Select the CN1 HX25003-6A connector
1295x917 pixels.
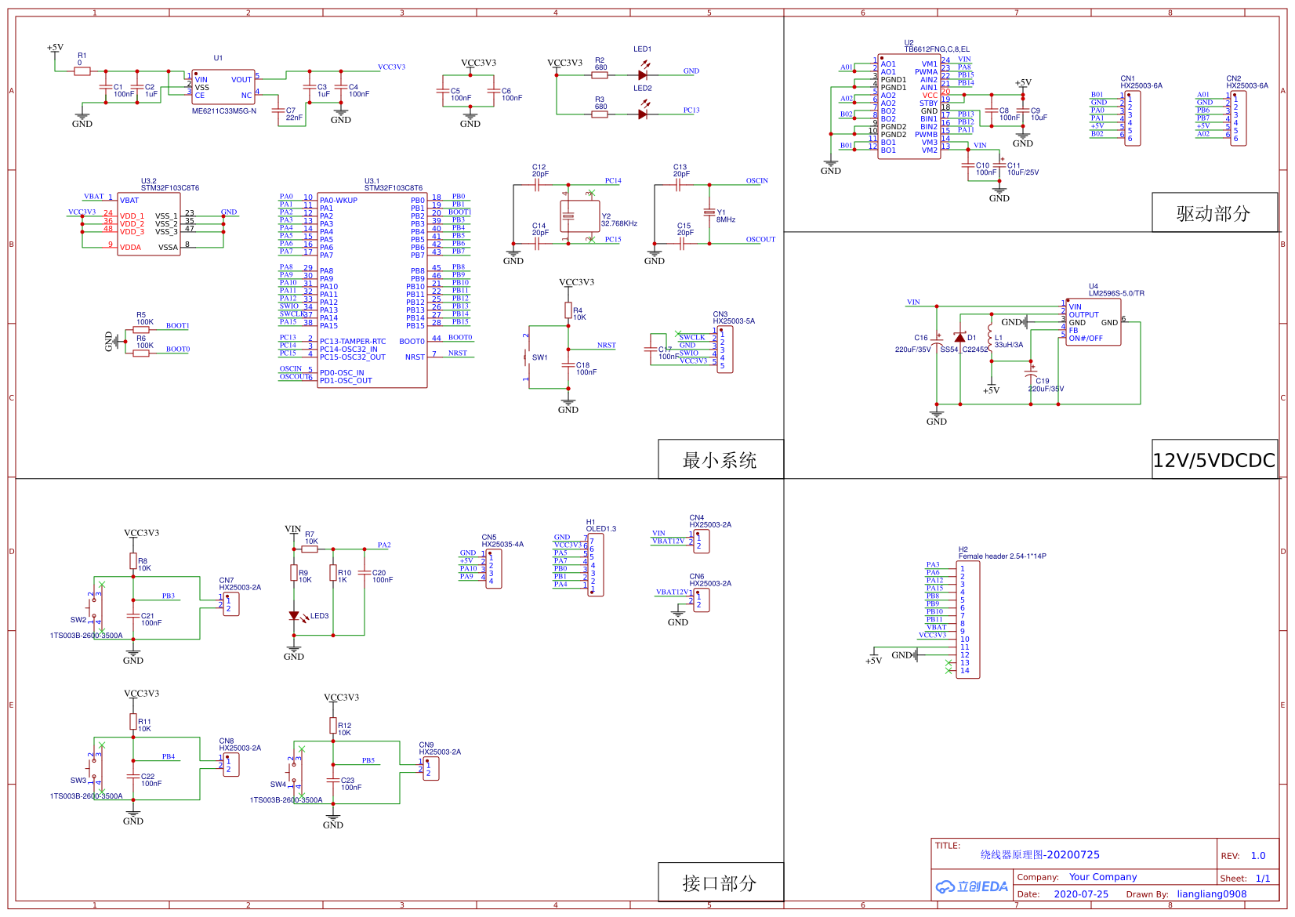click(x=1133, y=118)
